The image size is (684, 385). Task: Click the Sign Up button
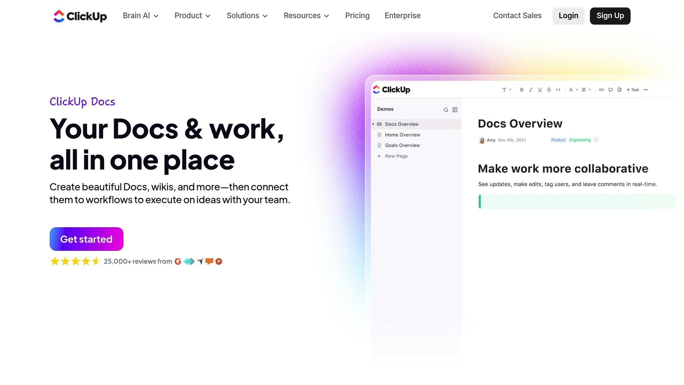tap(610, 15)
